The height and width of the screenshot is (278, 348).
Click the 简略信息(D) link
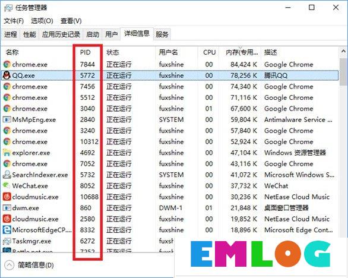click(36, 265)
